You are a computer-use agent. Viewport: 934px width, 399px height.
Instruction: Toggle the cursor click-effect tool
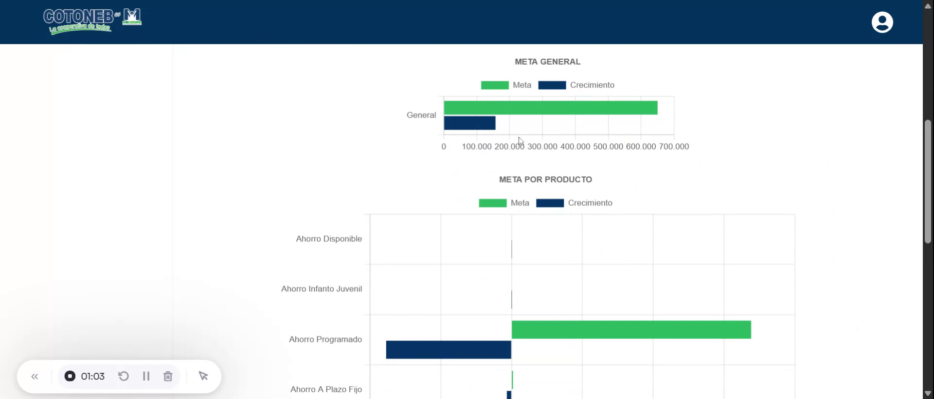pyautogui.click(x=203, y=376)
